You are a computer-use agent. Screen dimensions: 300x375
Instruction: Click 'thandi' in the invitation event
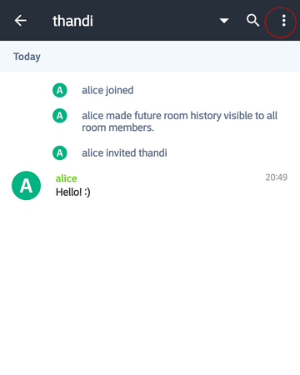(152, 152)
